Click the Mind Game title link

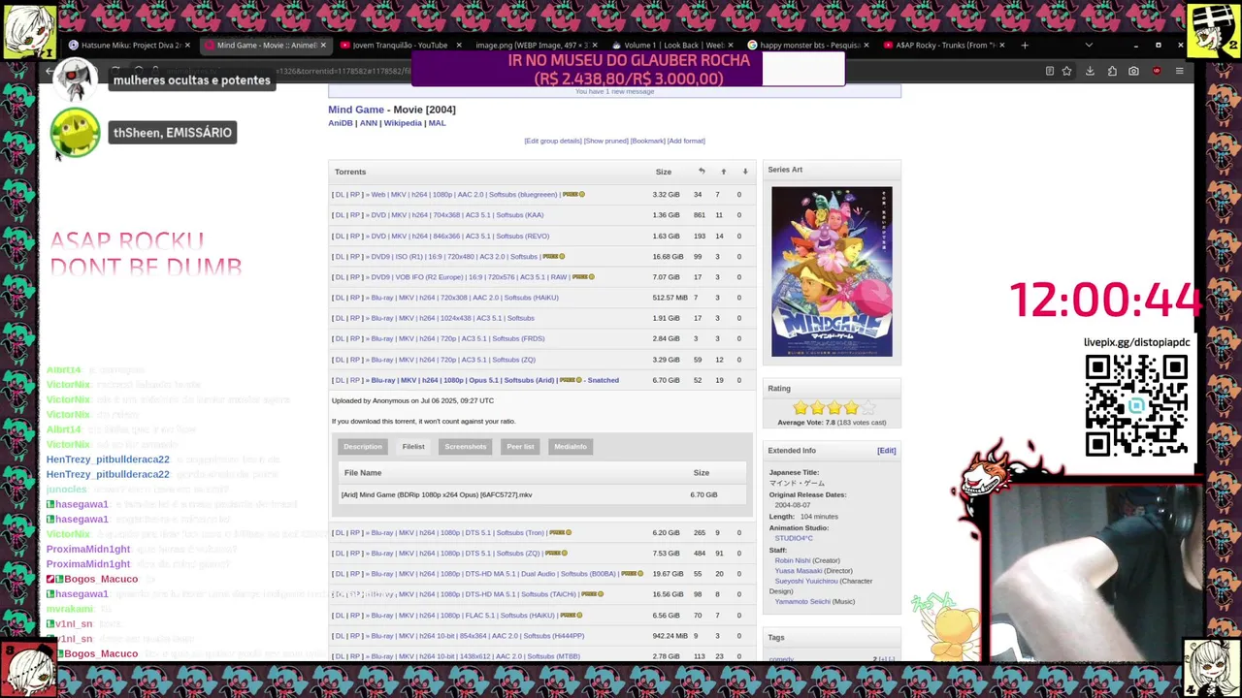[356, 110]
